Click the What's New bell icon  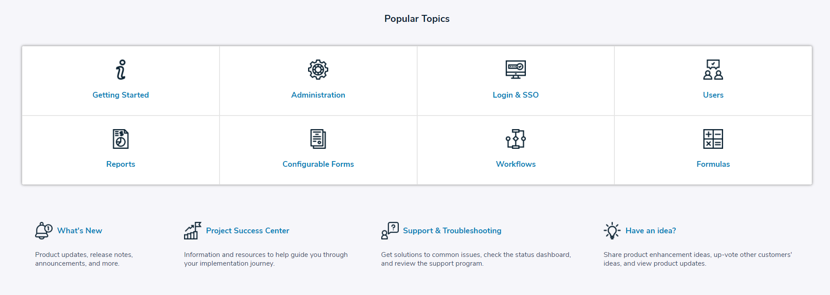click(44, 230)
